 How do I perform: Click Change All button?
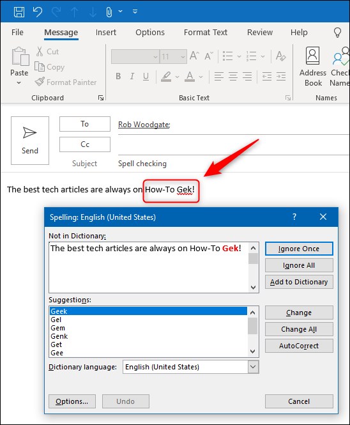pyautogui.click(x=299, y=329)
